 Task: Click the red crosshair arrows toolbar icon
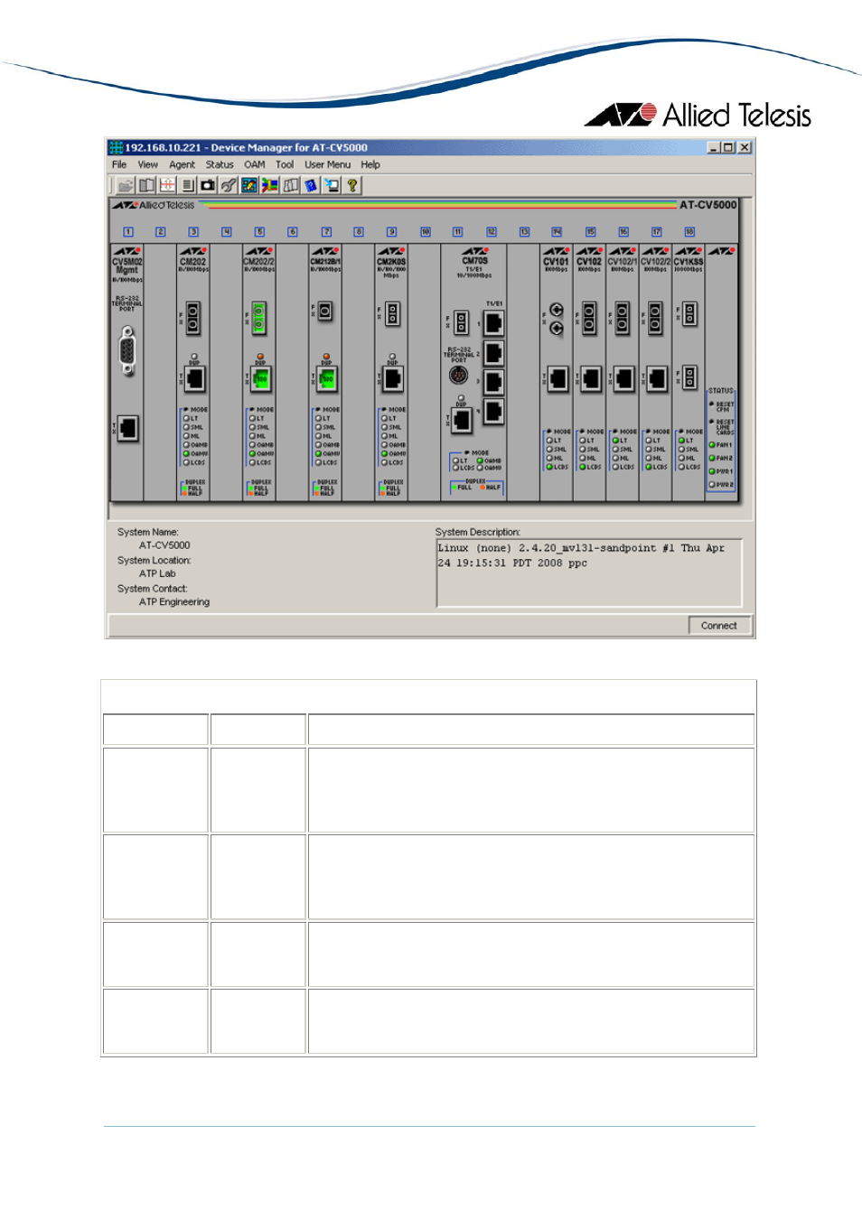click(167, 185)
